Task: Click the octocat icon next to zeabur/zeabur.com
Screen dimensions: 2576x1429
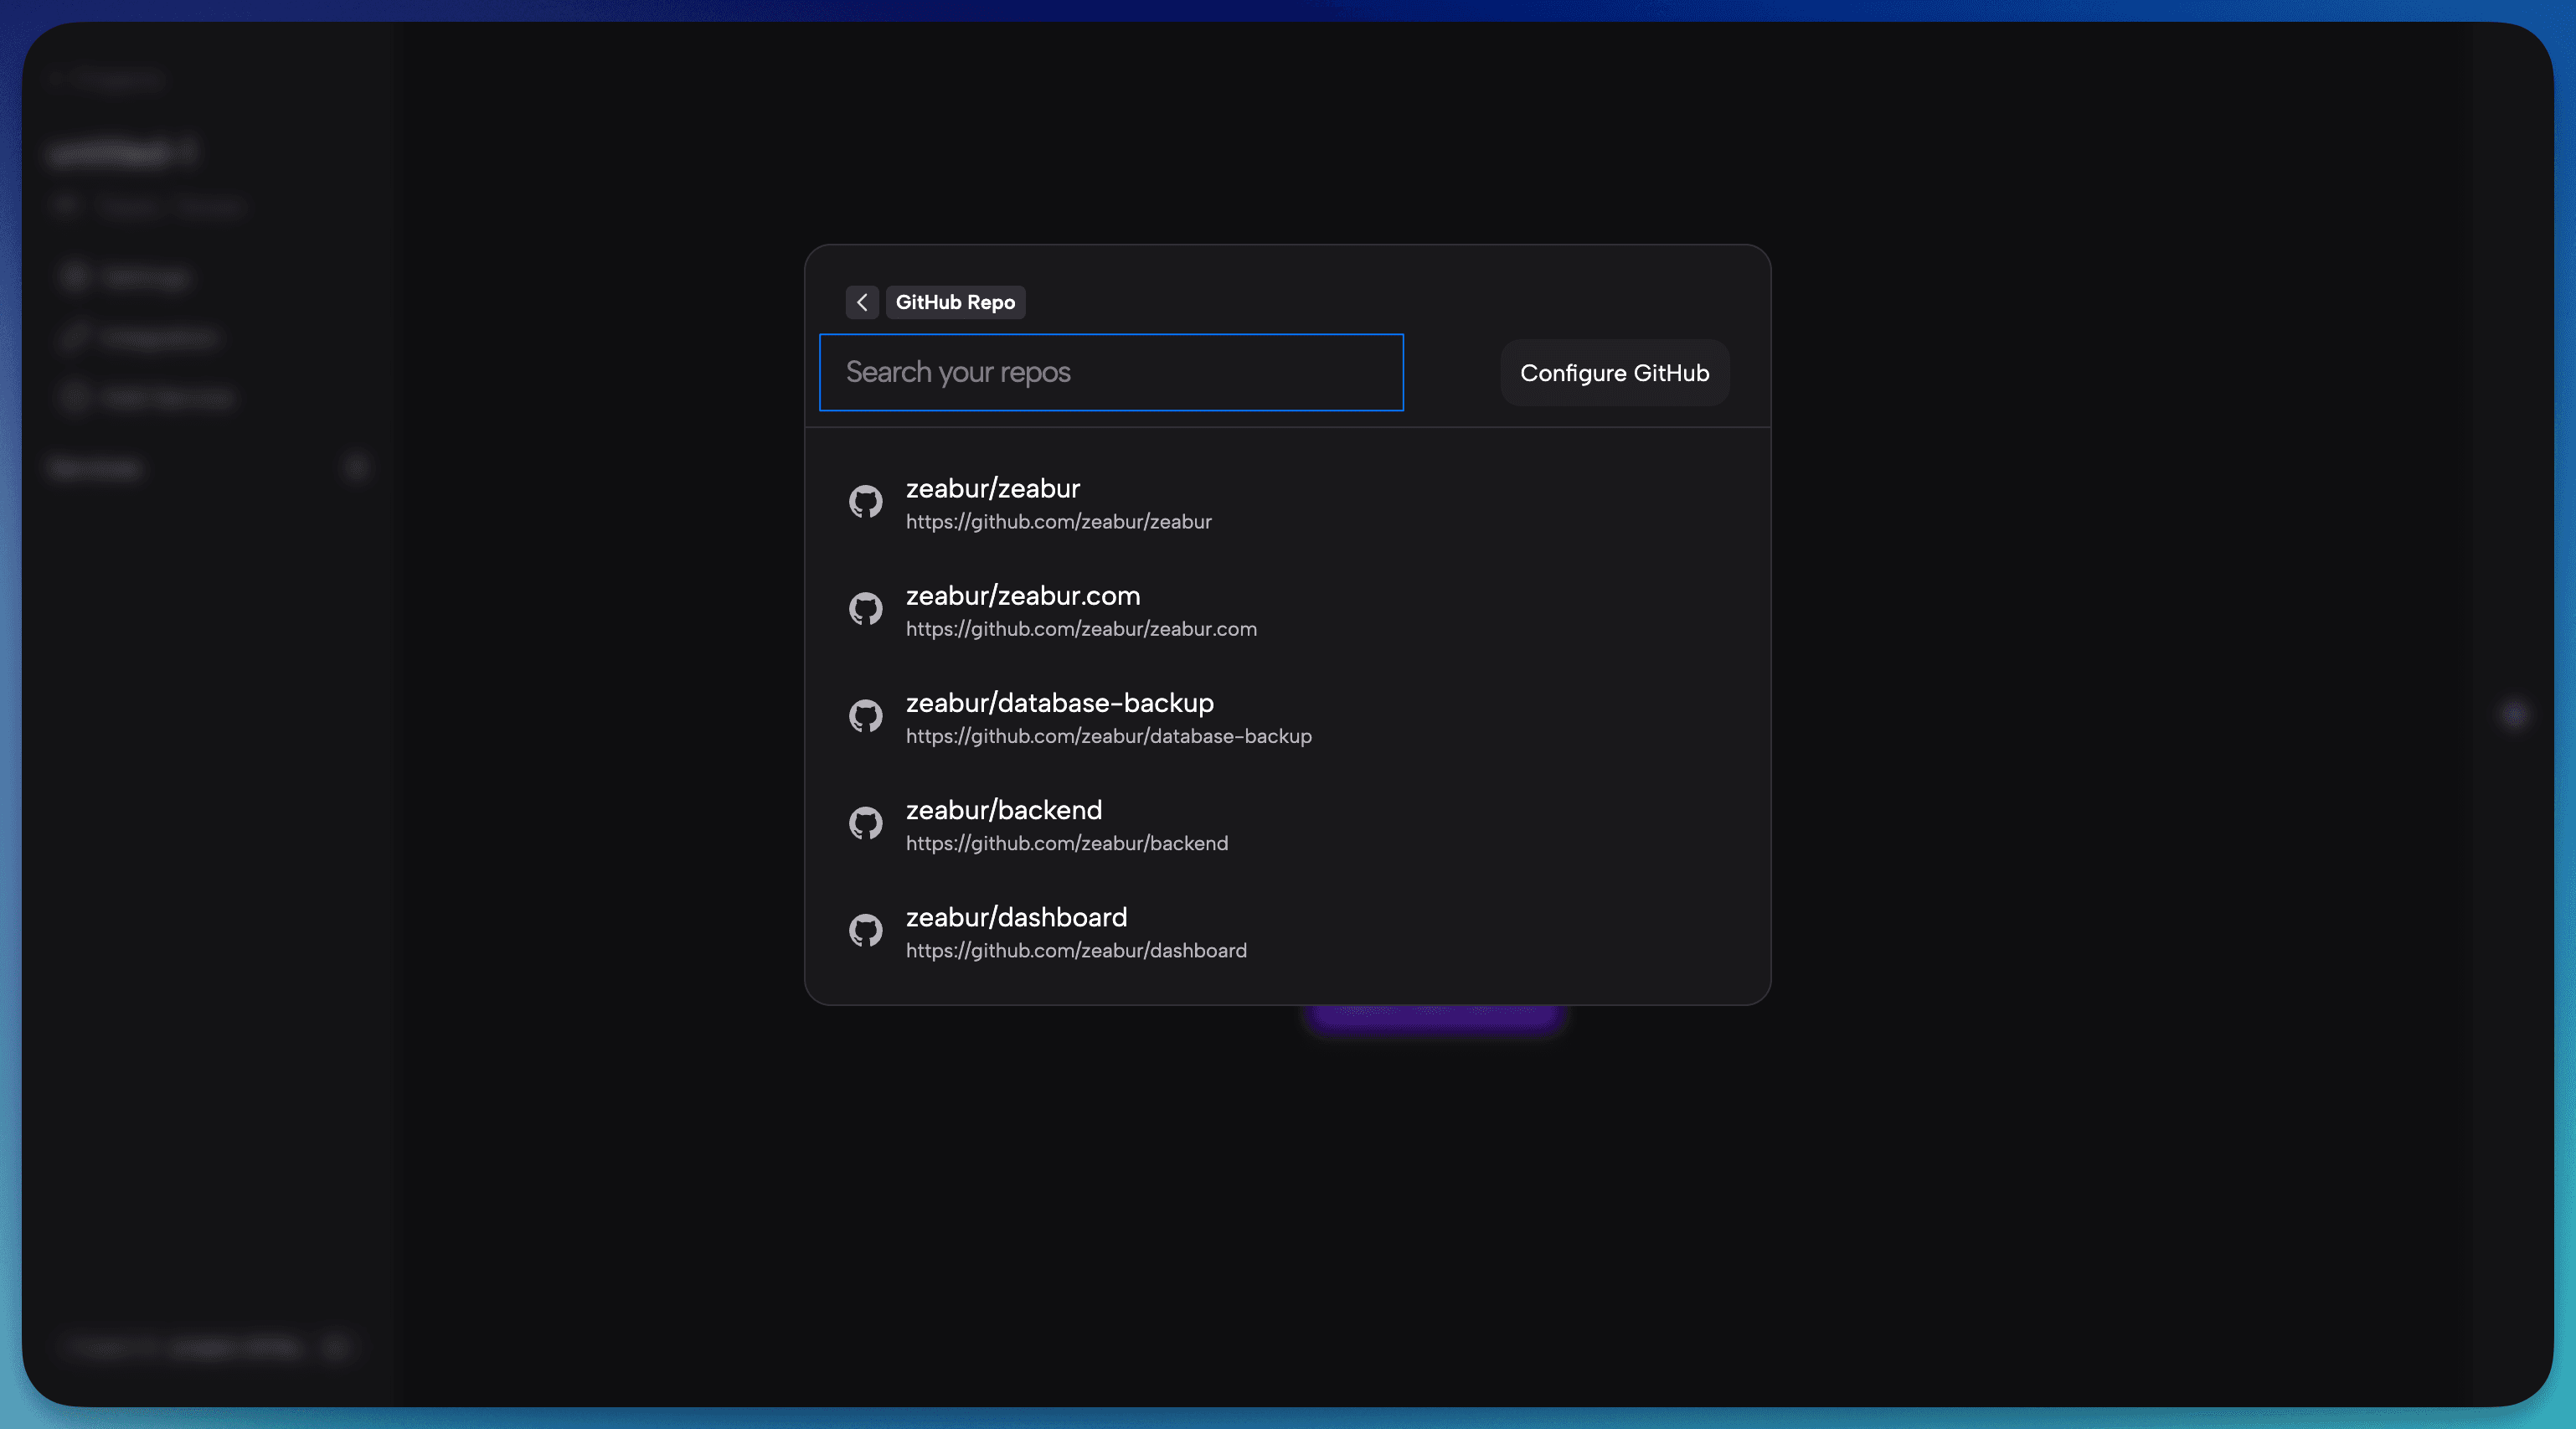Action: coord(865,608)
